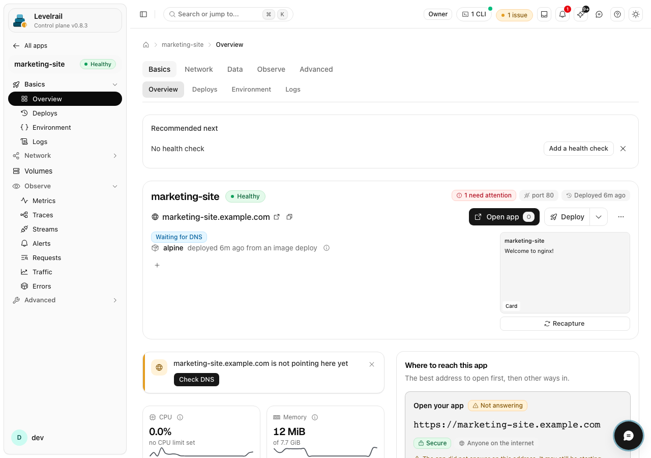This screenshot has width=651, height=458.
Task: Click the info icon beside image deploy
Action: [327, 248]
